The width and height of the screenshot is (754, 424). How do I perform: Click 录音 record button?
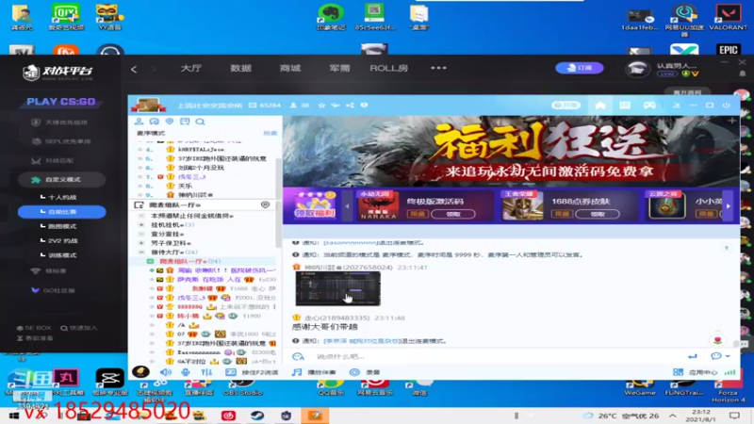click(365, 372)
